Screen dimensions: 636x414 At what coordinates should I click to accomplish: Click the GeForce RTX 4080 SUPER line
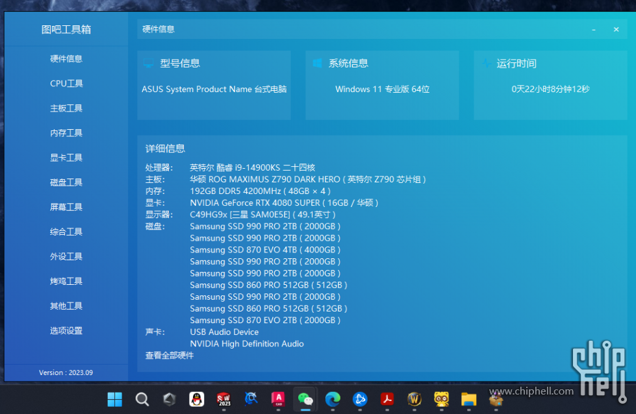point(284,203)
